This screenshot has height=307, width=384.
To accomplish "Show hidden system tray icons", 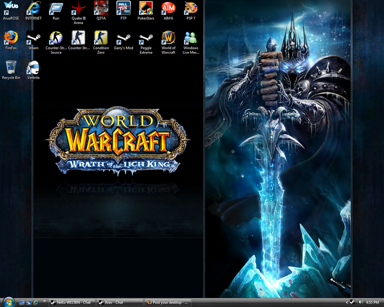I will tap(347, 303).
